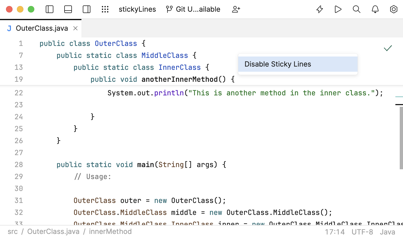Image resolution: width=403 pixels, height=238 pixels.
Task: Toggle the right dock panel
Action: [86, 9]
